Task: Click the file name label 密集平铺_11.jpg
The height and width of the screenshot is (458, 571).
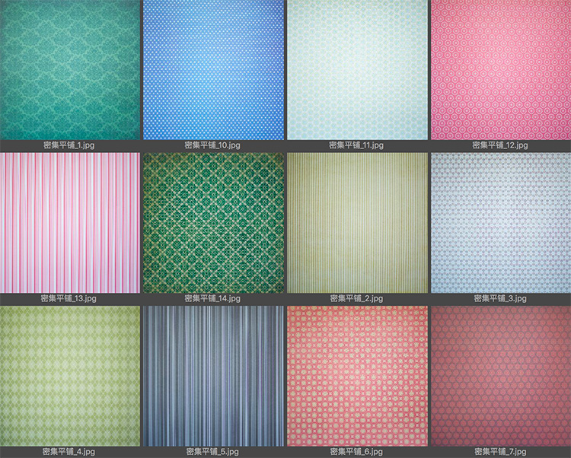Action: coord(356,145)
